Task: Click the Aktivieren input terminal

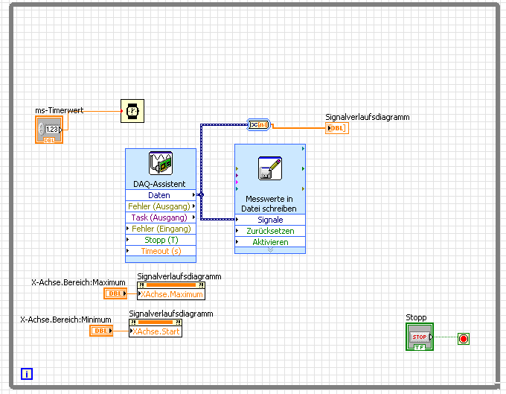Action: pos(270,242)
